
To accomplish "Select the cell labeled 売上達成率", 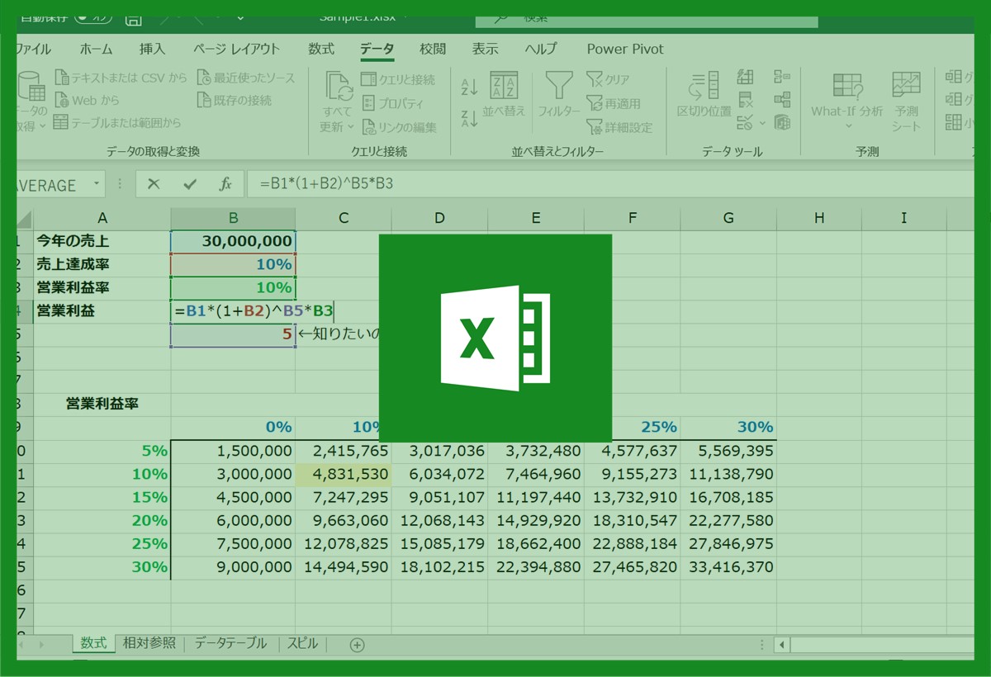I will tap(102, 264).
